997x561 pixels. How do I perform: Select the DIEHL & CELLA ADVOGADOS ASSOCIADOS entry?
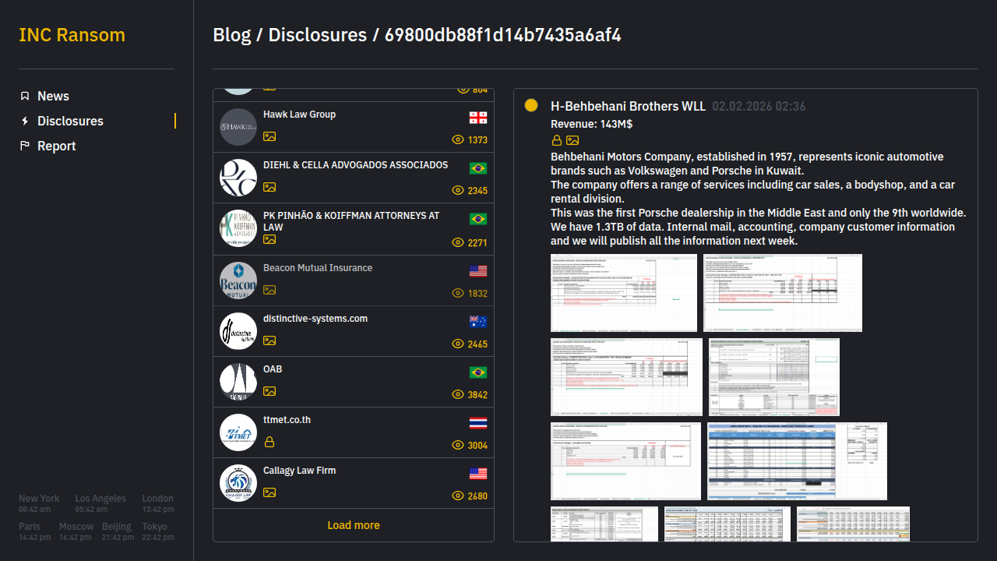[355, 165]
